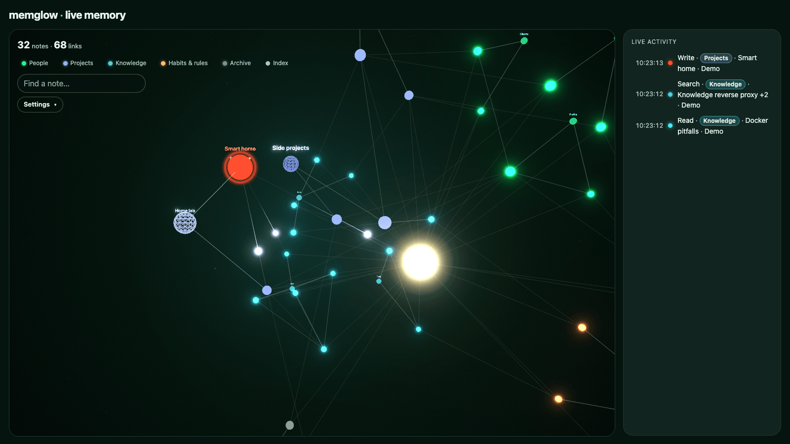Select the gray archive node at bottom

point(290,425)
